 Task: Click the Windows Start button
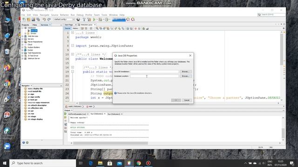[5, 163]
